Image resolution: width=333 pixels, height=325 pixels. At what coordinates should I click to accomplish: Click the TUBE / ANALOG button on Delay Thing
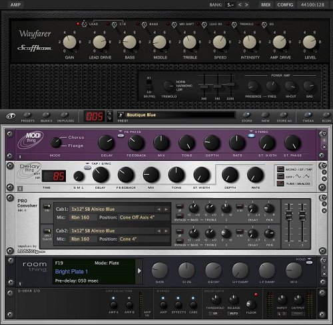pos(280,183)
